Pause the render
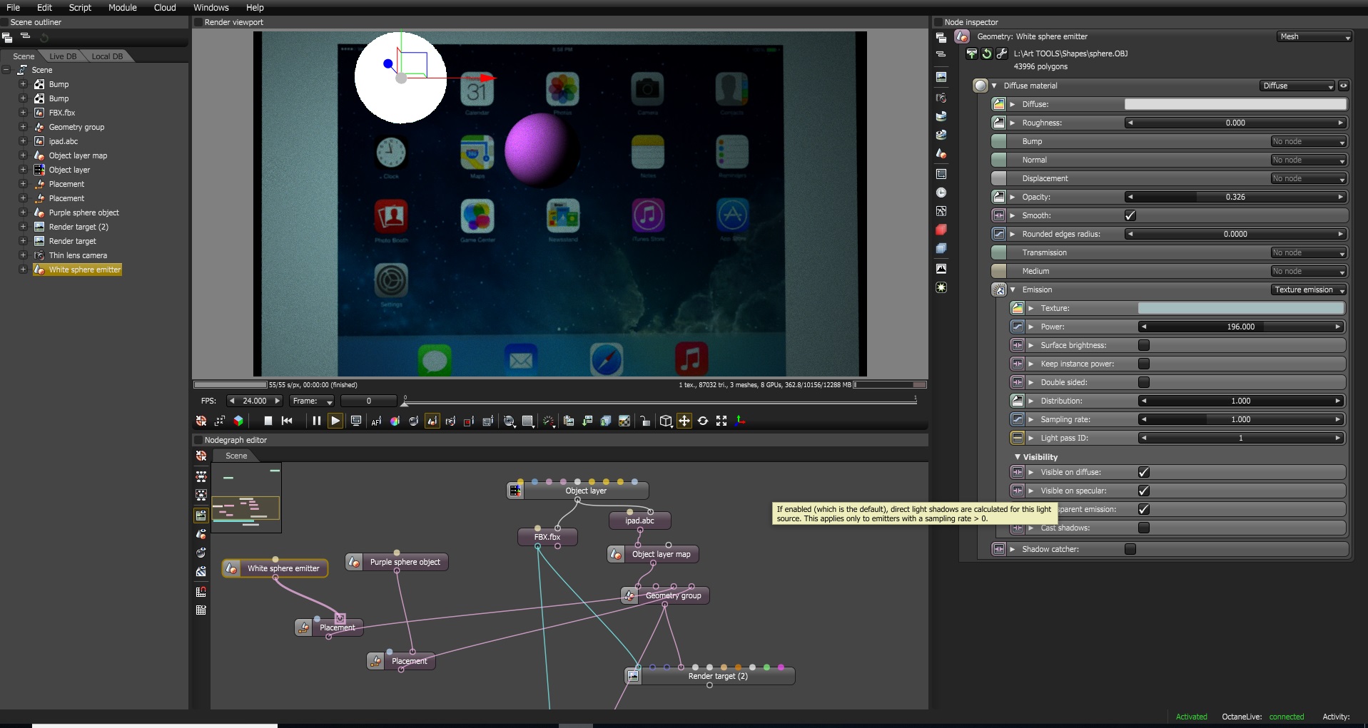1368x728 pixels. [316, 421]
